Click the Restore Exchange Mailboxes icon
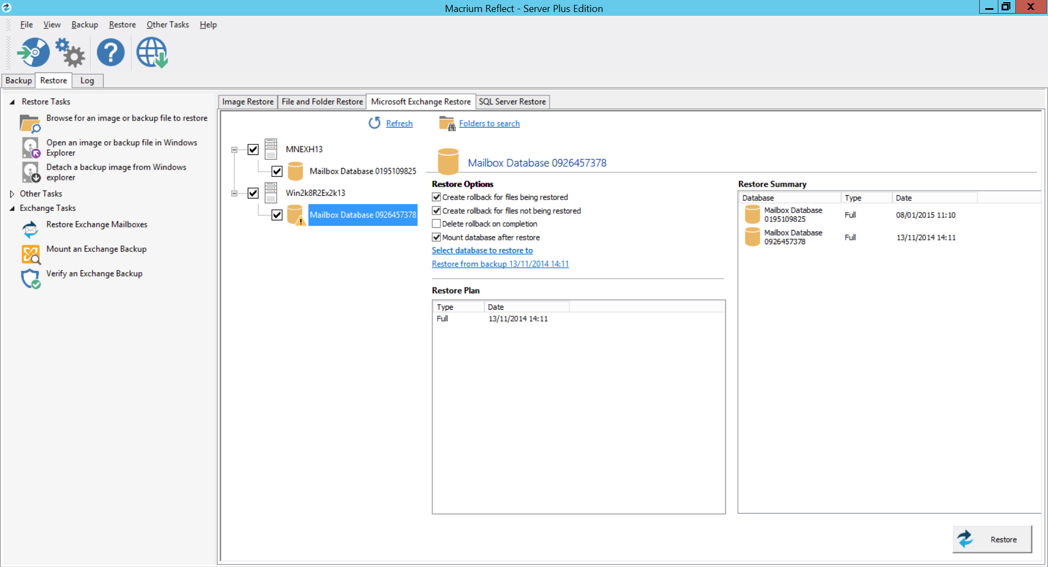 point(30,230)
